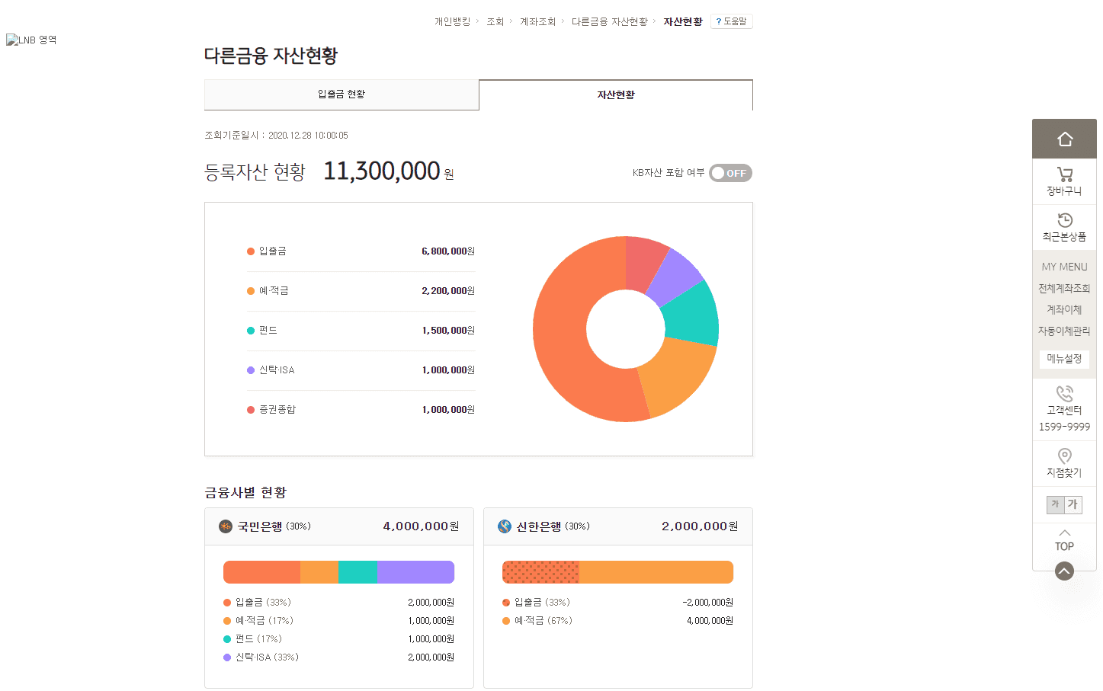Open 계좌이체 in MY MENU
Viewport: 1103px width, 691px height.
(x=1064, y=310)
